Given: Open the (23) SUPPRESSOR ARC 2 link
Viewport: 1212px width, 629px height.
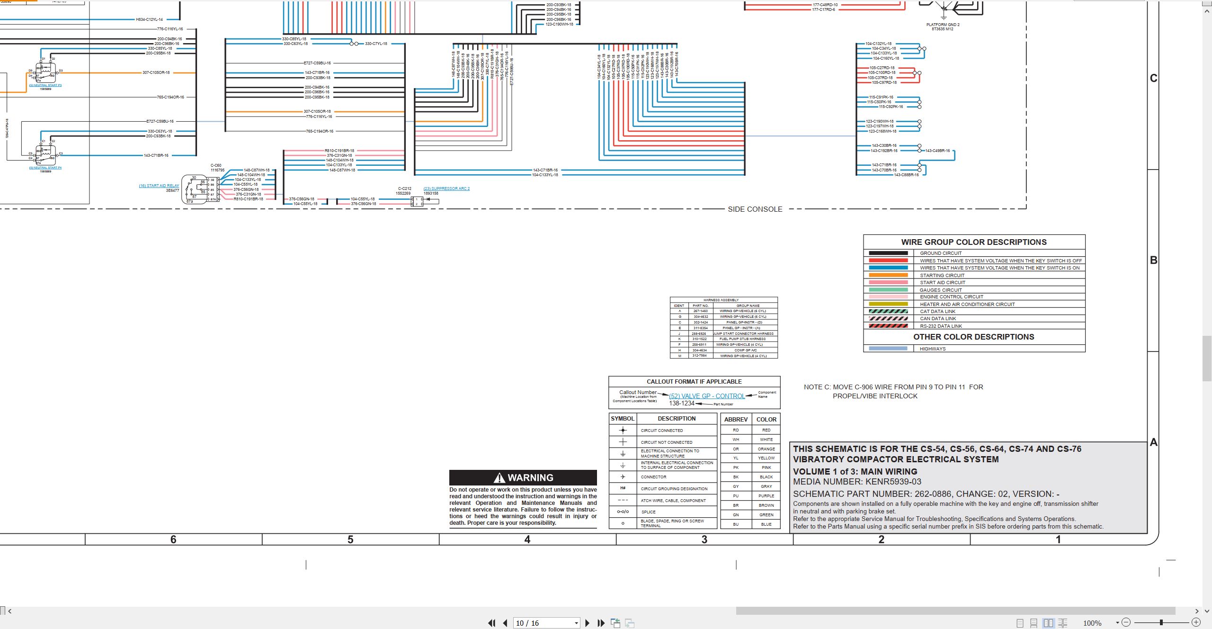Looking at the screenshot, I should [x=446, y=189].
